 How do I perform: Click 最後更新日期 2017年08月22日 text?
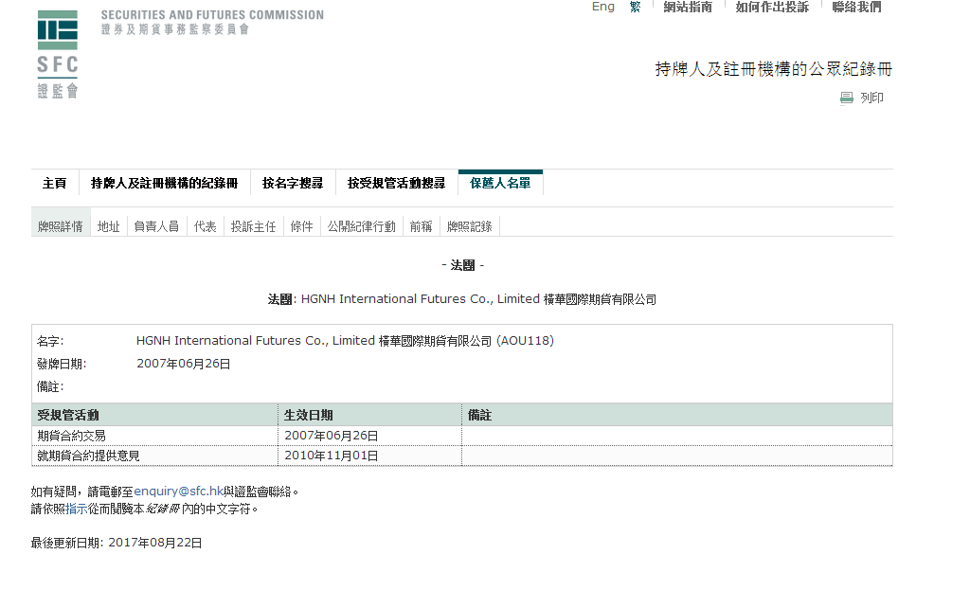point(117,543)
